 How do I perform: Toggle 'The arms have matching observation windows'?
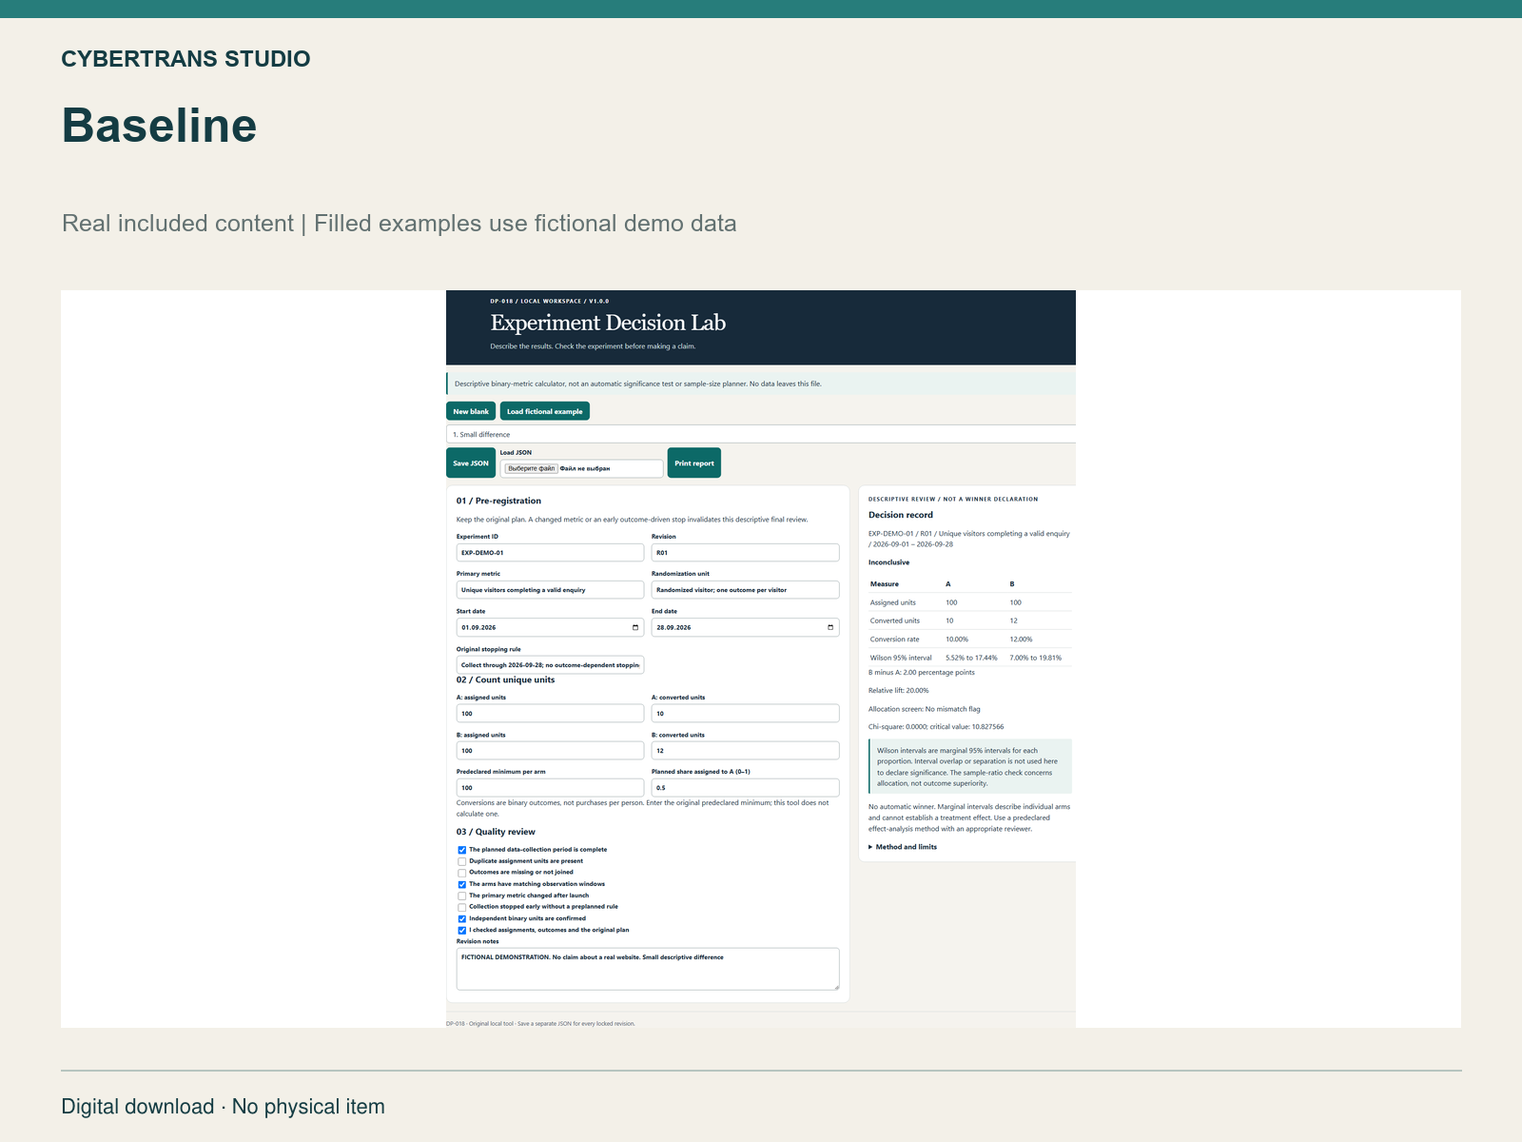462,884
